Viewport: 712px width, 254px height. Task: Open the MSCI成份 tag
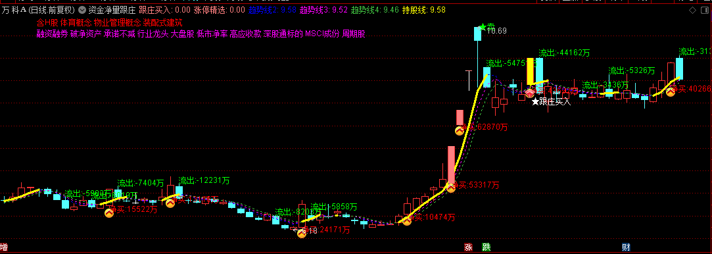[x=322, y=34]
